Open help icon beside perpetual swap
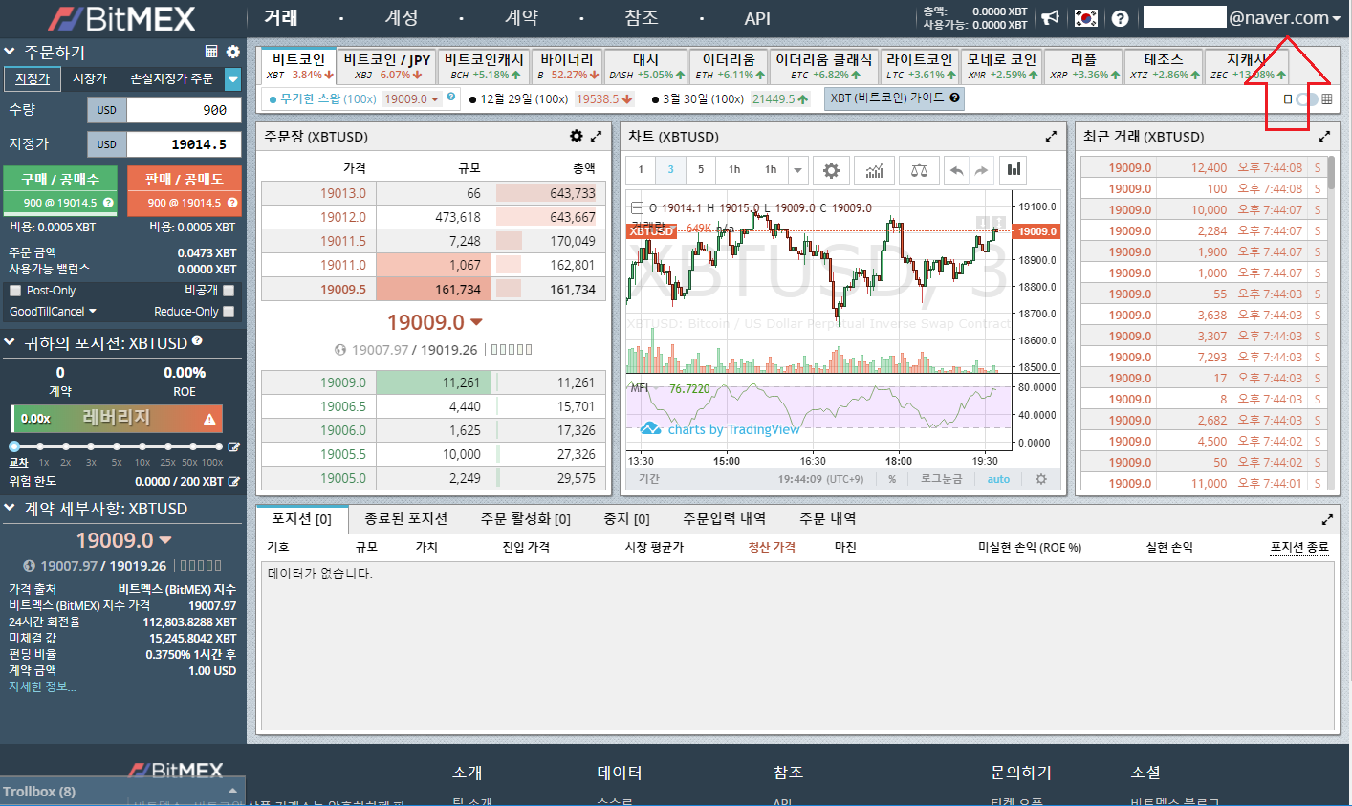 [x=452, y=96]
